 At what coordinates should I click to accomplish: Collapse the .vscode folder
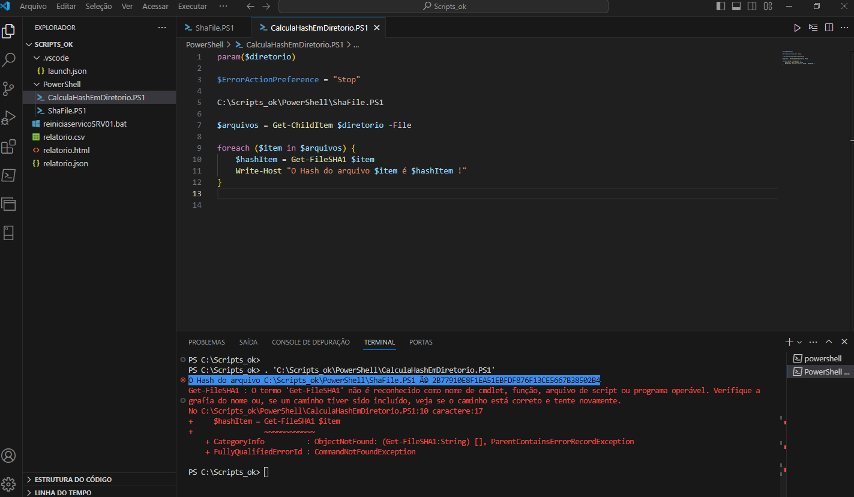coord(100,58)
